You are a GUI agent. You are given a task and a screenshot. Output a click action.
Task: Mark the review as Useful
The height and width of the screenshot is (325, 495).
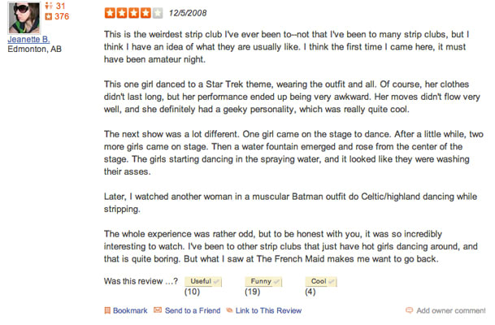[203, 281]
